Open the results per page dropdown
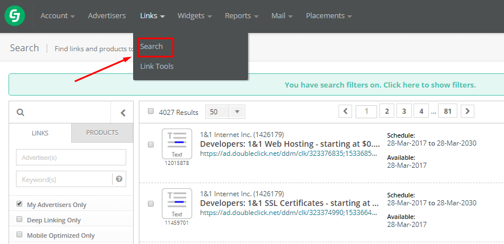 click(225, 112)
